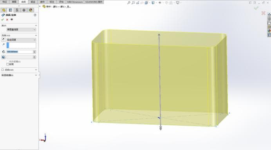Open the Custom Properties task pane tab
271x150 pixels.
(269, 35)
